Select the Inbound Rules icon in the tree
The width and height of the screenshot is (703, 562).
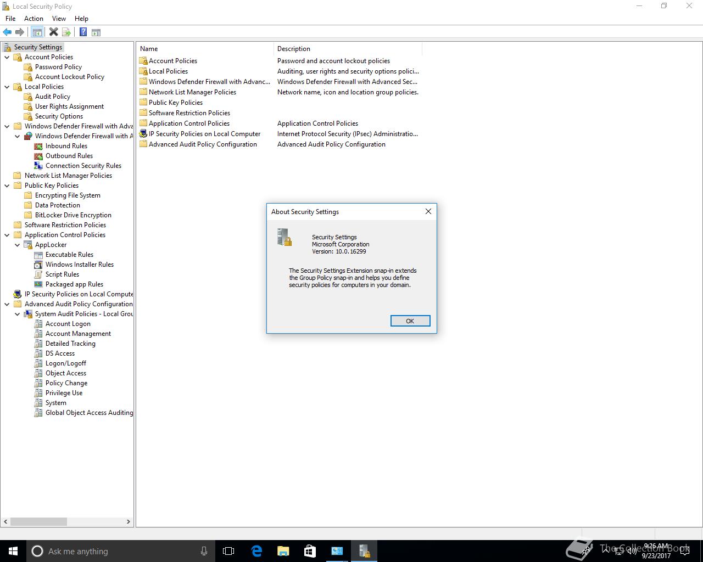pos(38,146)
